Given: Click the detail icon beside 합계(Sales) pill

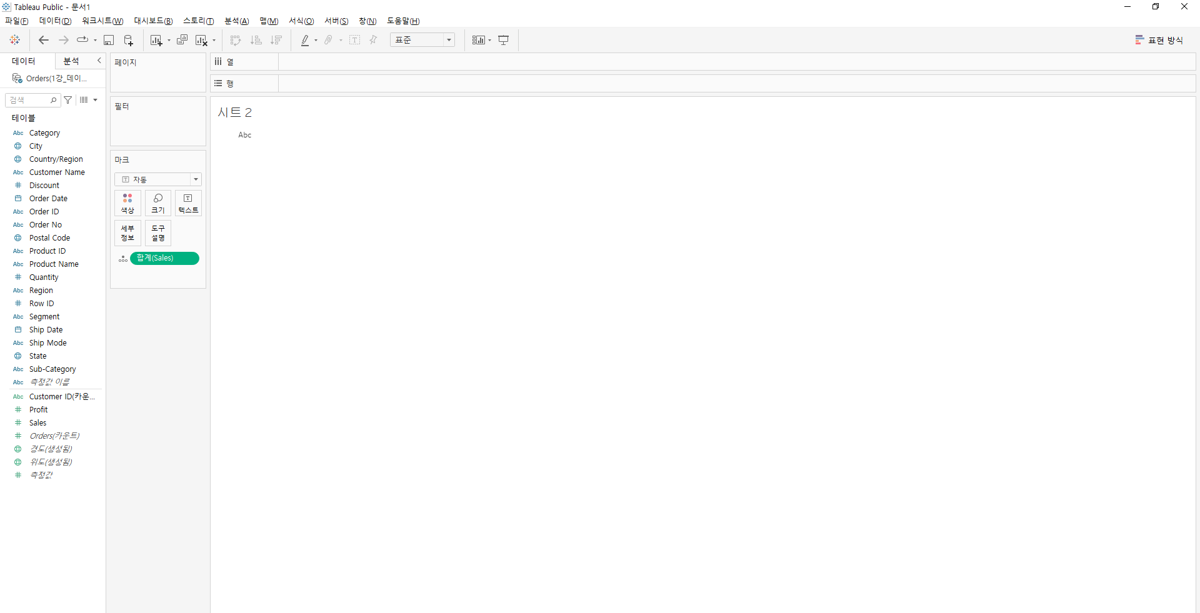Looking at the screenshot, I should pos(123,258).
